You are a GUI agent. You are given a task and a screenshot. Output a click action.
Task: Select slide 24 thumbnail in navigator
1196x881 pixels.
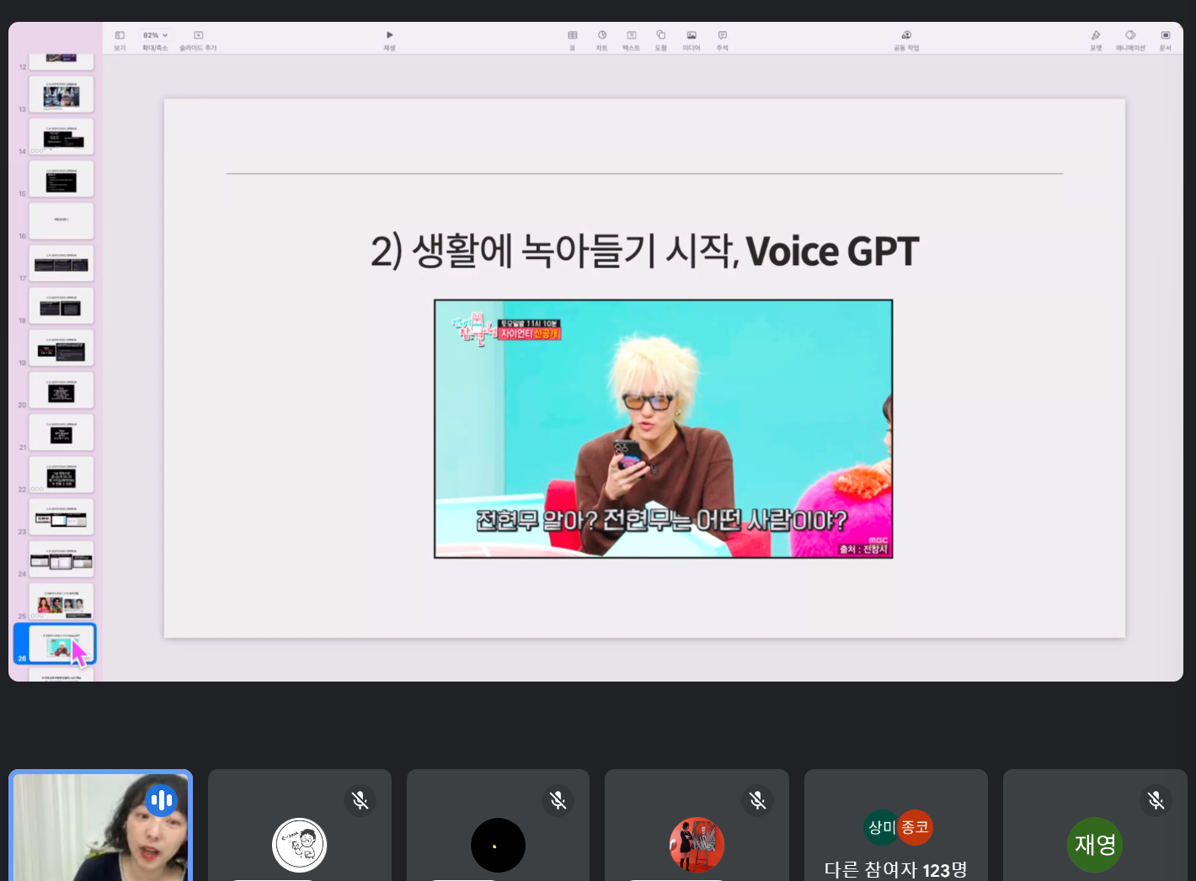pos(61,559)
